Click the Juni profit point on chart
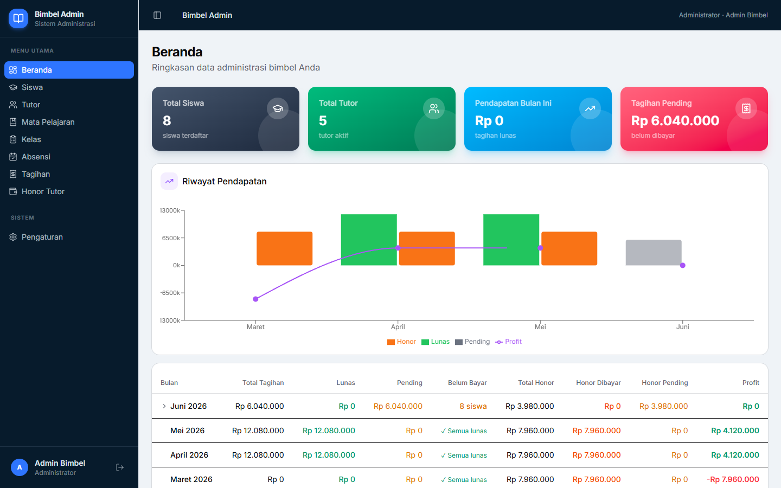 pyautogui.click(x=683, y=265)
